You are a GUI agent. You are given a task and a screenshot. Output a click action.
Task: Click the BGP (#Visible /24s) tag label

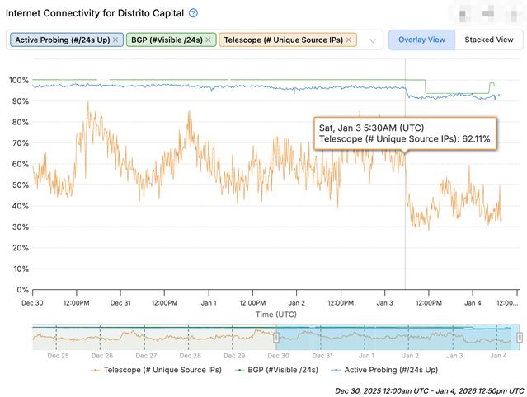(x=164, y=40)
